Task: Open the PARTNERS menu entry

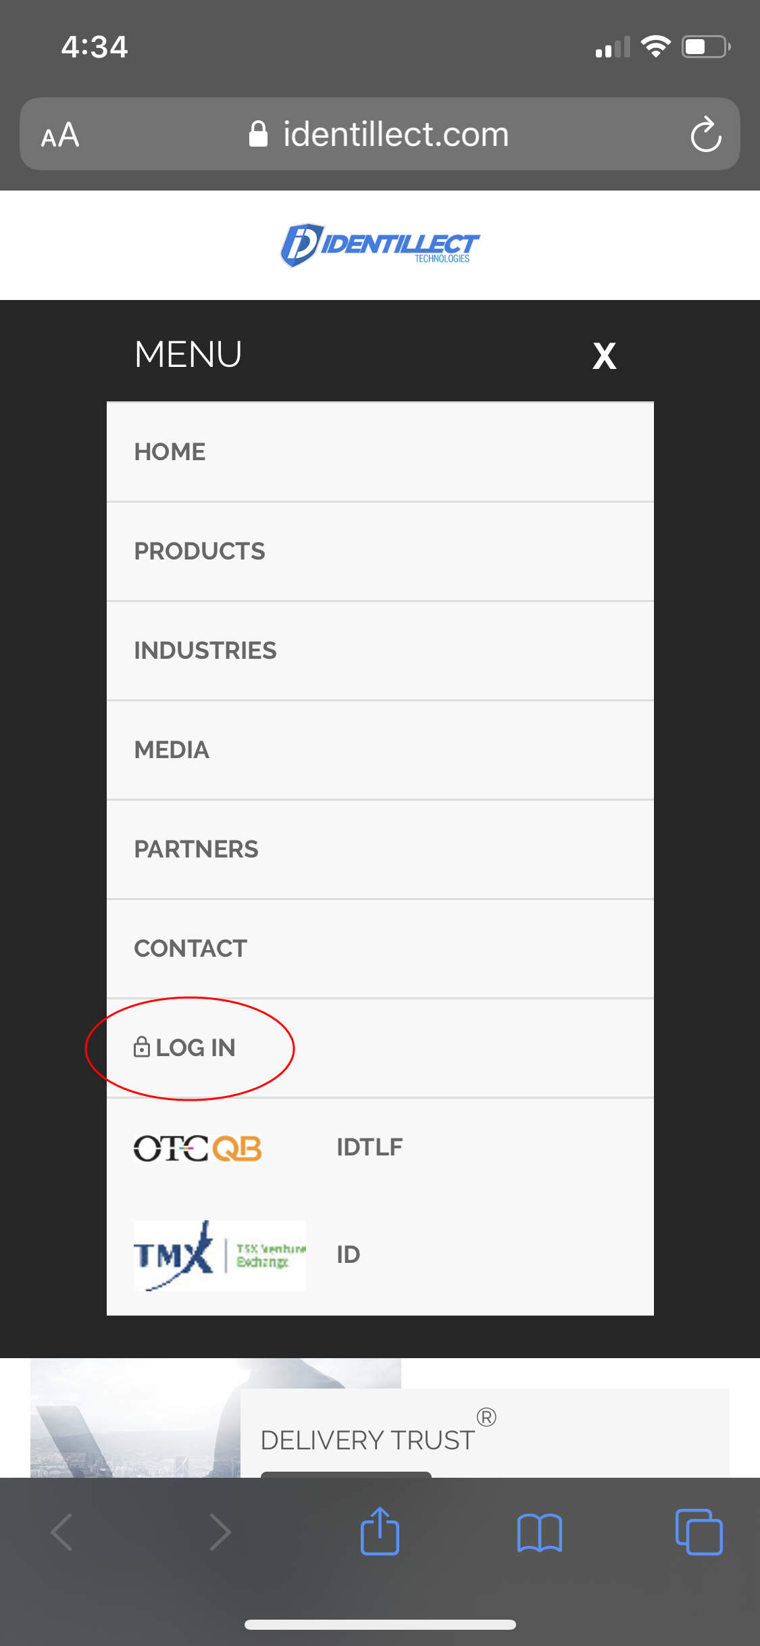Action: pyautogui.click(x=380, y=849)
